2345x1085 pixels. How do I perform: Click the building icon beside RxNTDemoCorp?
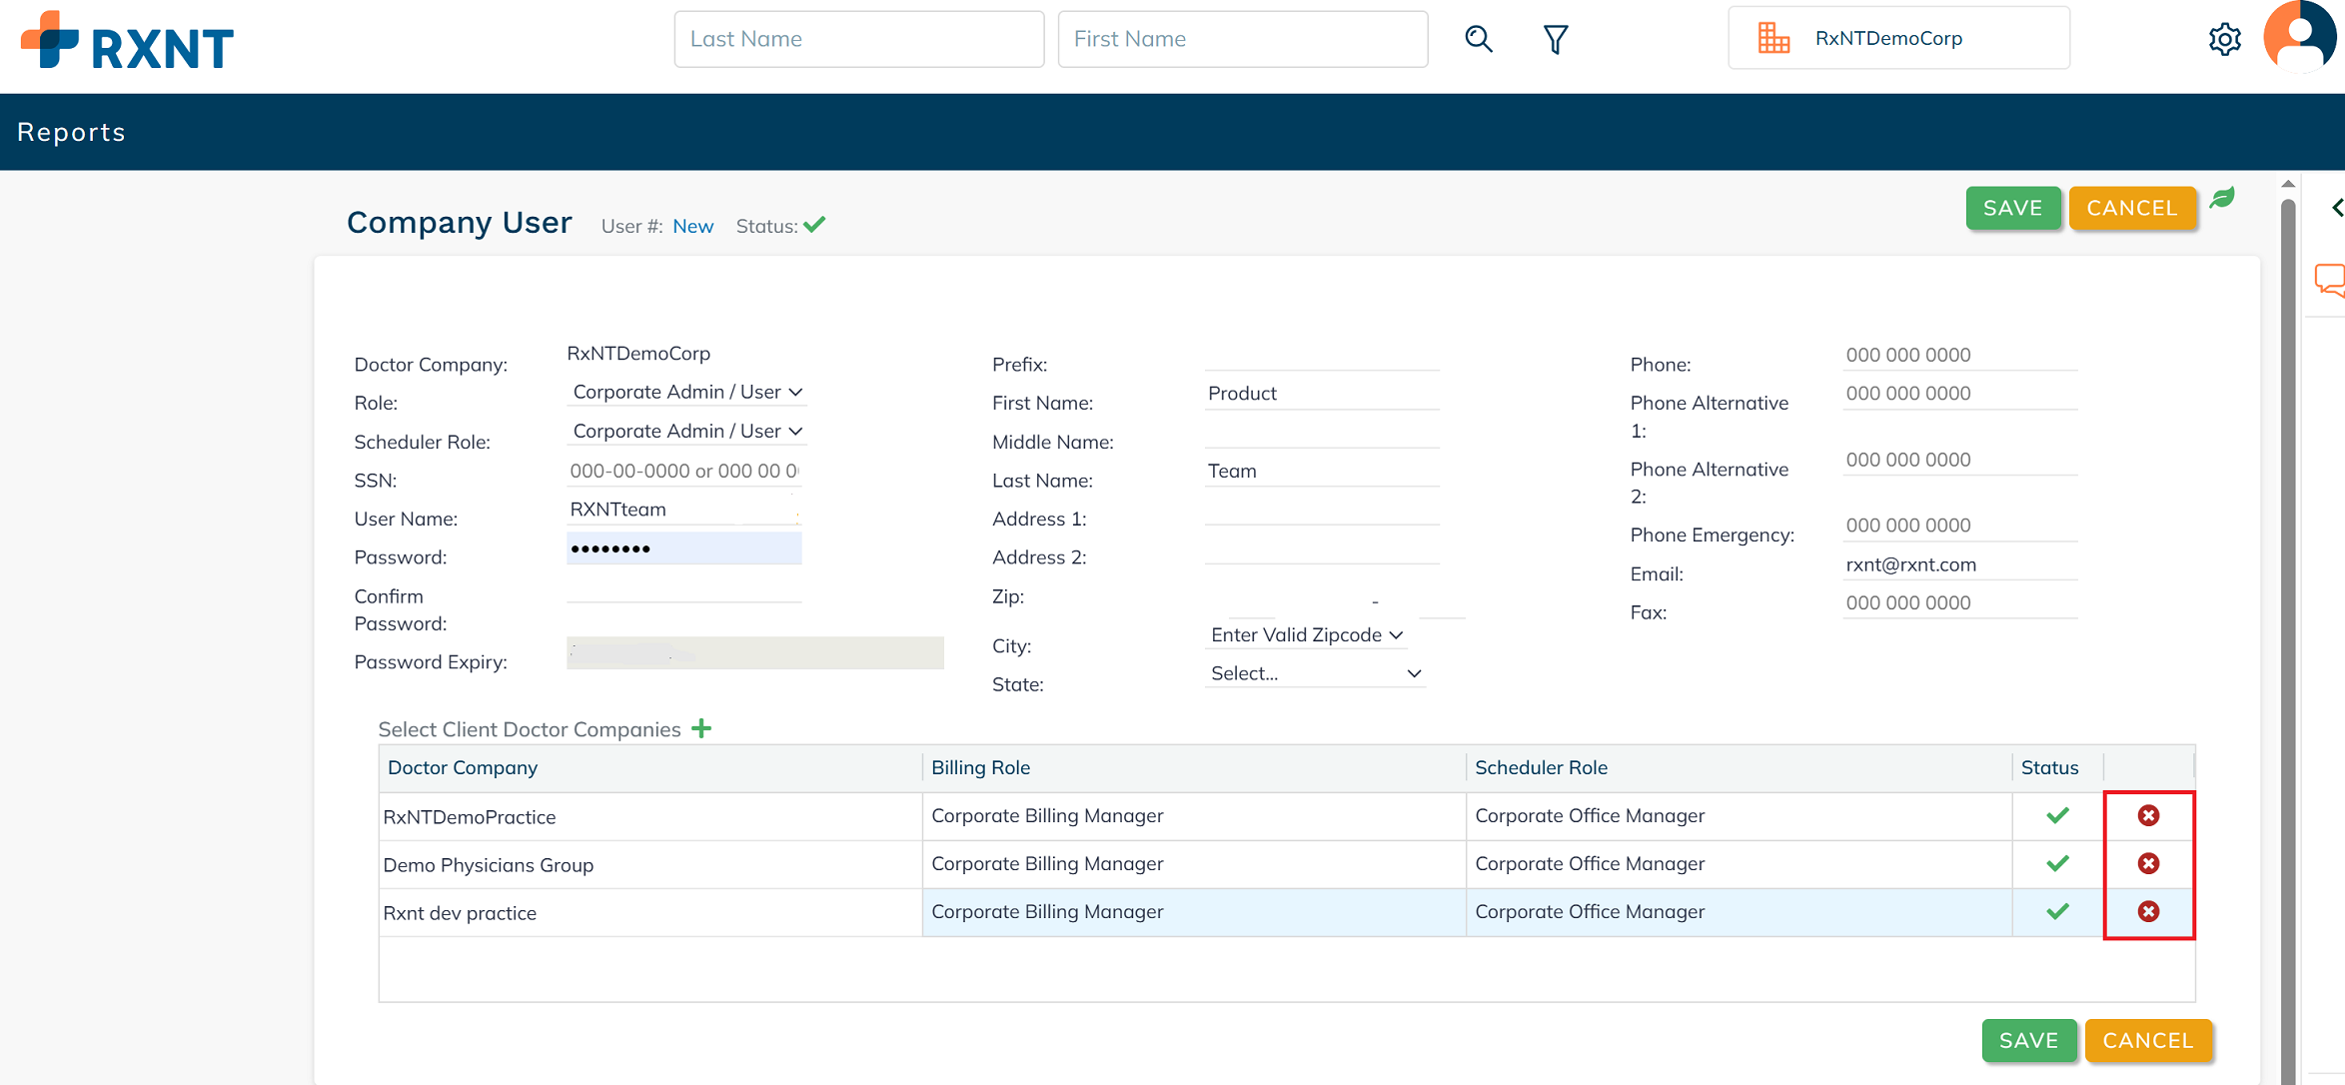tap(1773, 38)
